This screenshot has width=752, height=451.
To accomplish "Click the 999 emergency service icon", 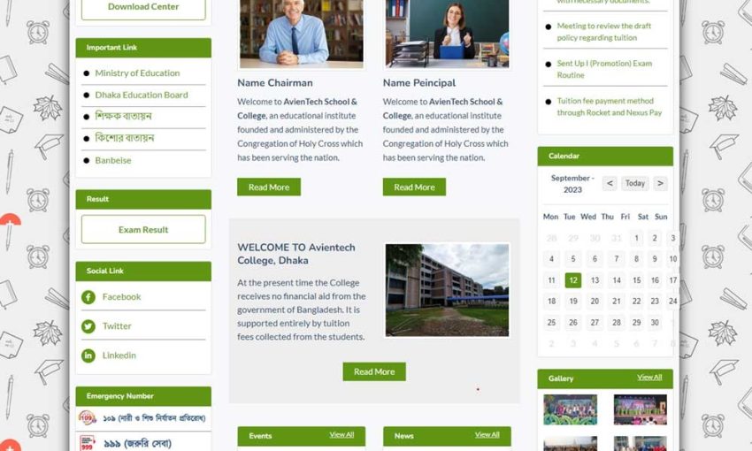I will pos(88,443).
